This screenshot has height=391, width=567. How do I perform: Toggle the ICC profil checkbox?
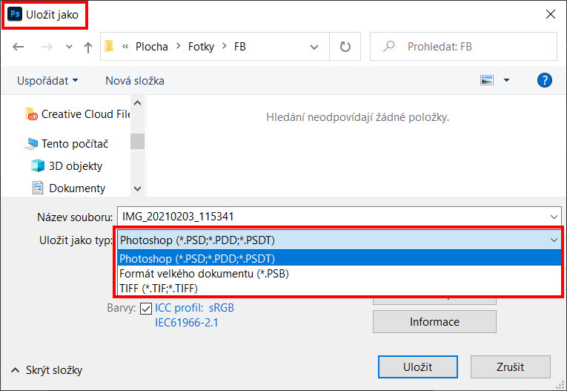click(x=146, y=309)
